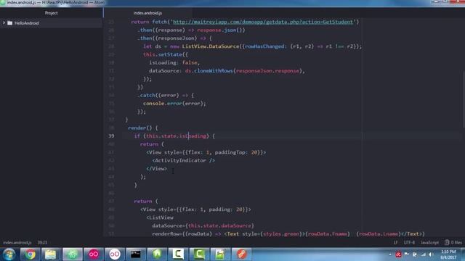This screenshot has height=261, width=465.
Task: Open the Action Center flag tray icon
Action: pos(407,254)
